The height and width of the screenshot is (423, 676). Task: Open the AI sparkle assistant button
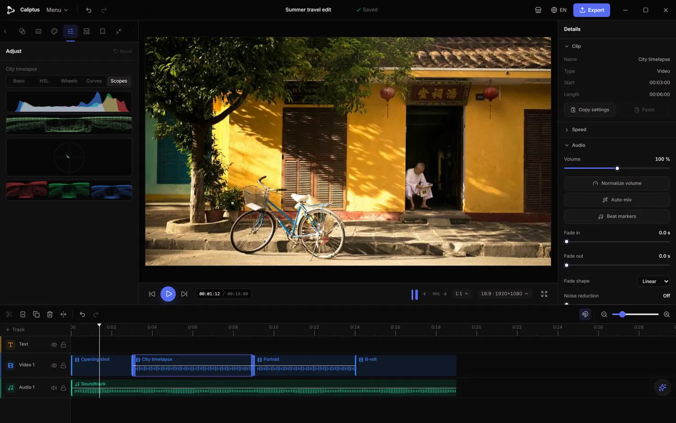[x=662, y=387]
